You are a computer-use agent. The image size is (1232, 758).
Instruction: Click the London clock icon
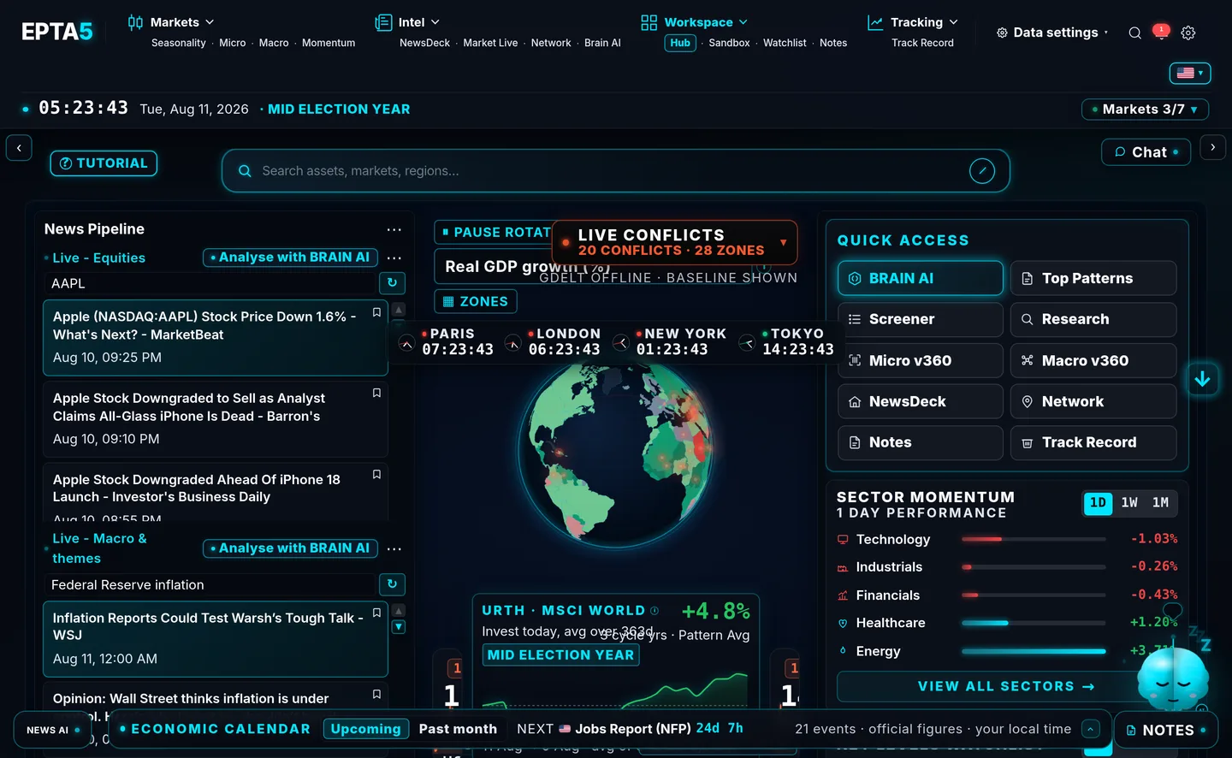513,344
